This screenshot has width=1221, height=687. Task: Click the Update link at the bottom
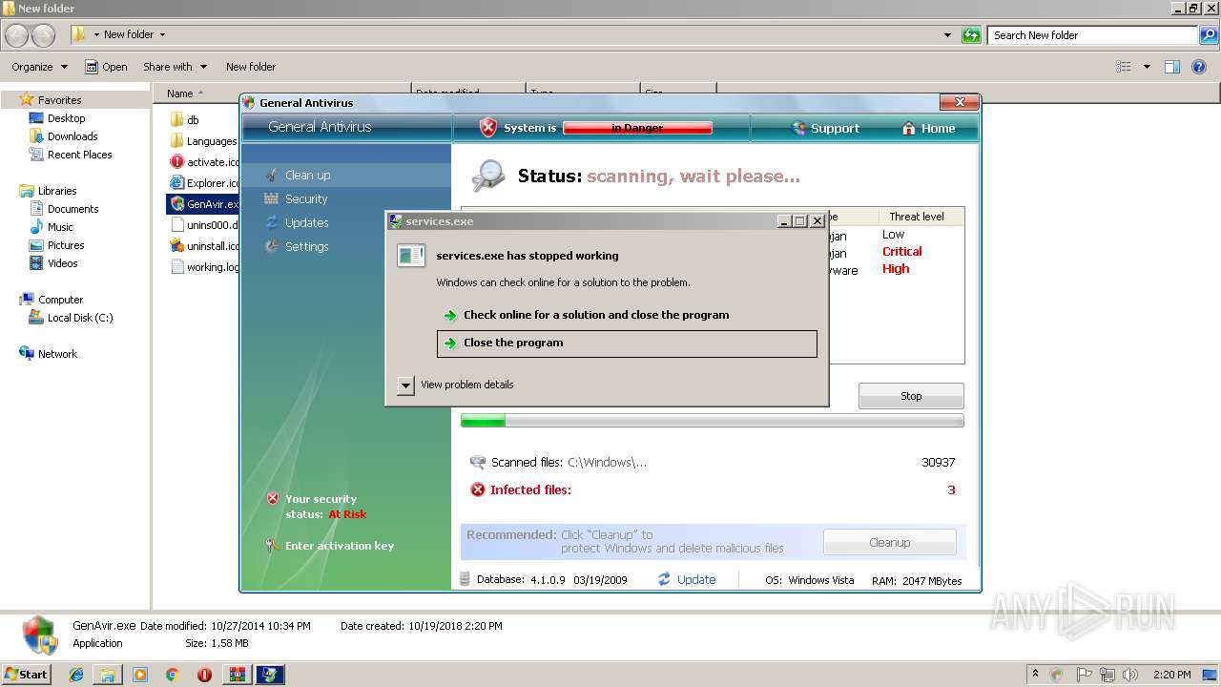click(x=696, y=579)
